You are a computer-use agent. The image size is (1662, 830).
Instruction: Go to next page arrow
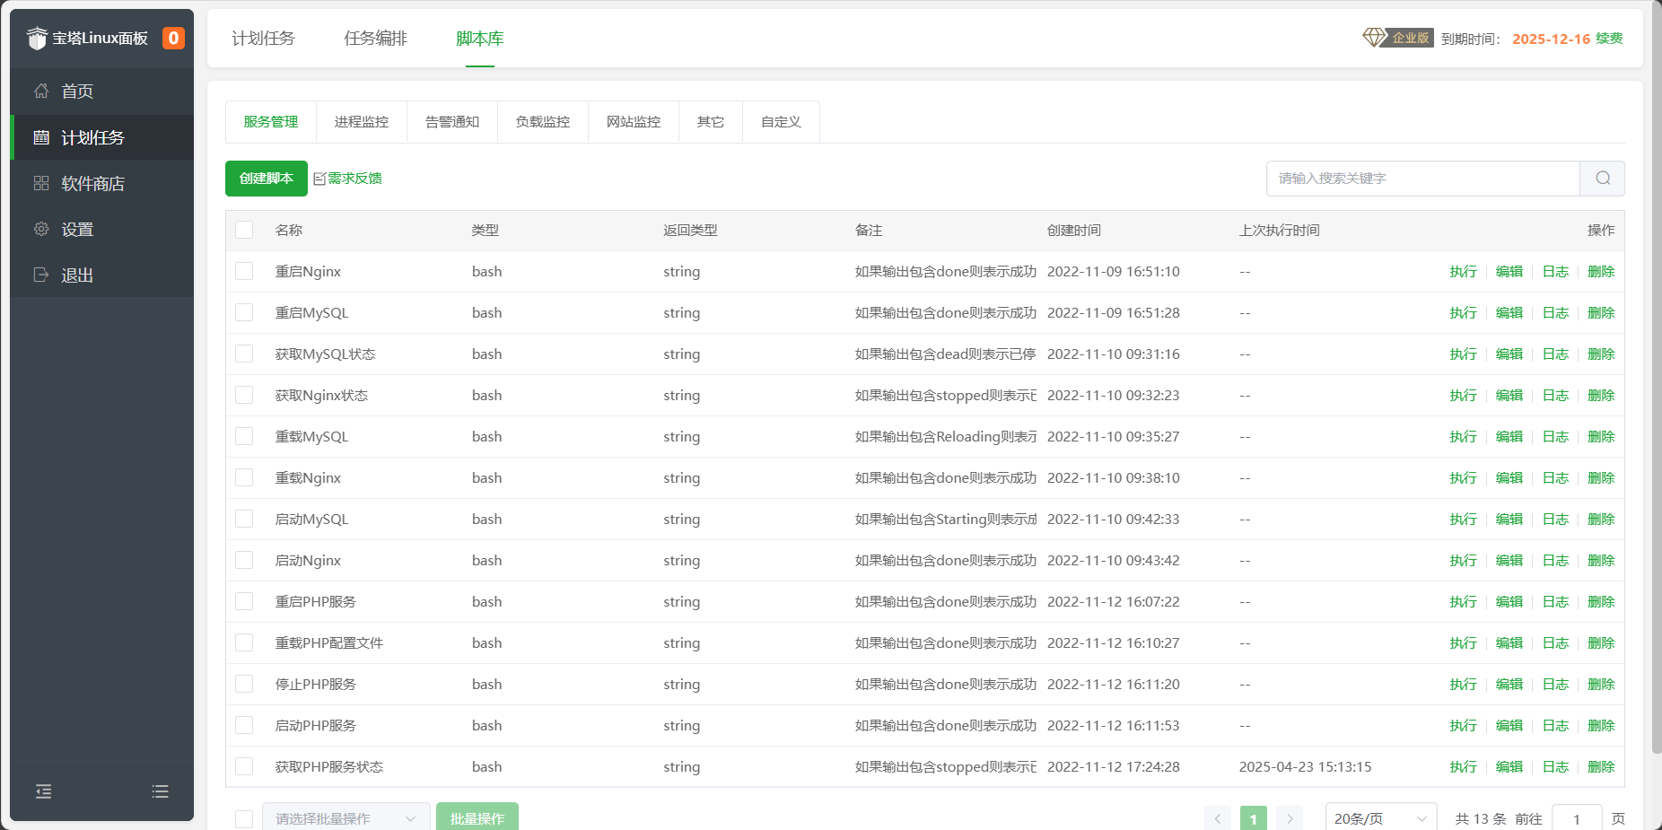tap(1290, 818)
